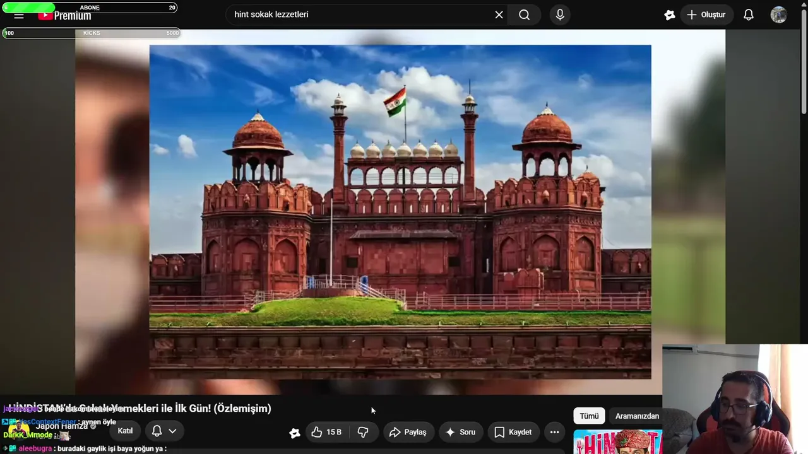Open the notifications bell in the header
The width and height of the screenshot is (808, 454).
click(x=749, y=15)
